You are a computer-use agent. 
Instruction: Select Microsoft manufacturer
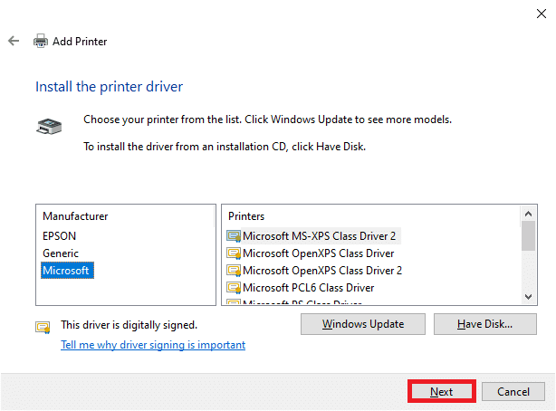(67, 271)
